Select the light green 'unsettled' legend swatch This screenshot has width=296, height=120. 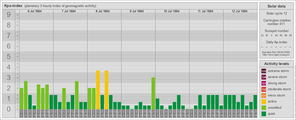tap(264, 107)
